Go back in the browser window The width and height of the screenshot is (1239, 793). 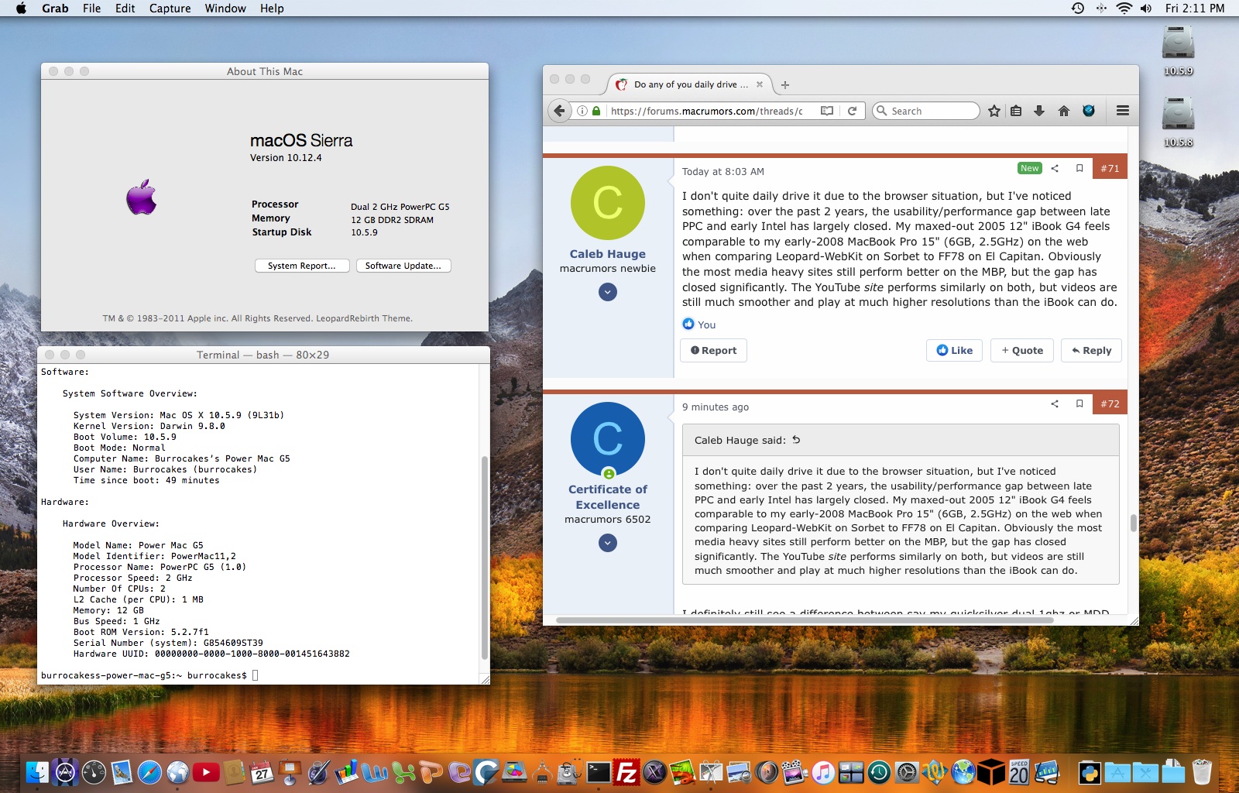click(560, 111)
